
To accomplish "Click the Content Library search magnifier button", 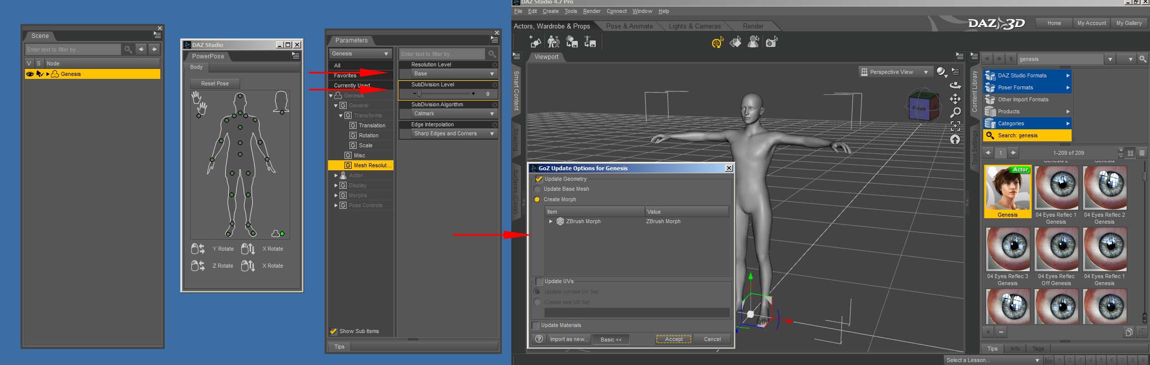I will [1143, 59].
